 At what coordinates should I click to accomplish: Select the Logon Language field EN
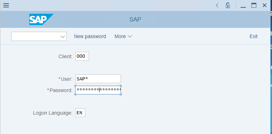pos(80,112)
